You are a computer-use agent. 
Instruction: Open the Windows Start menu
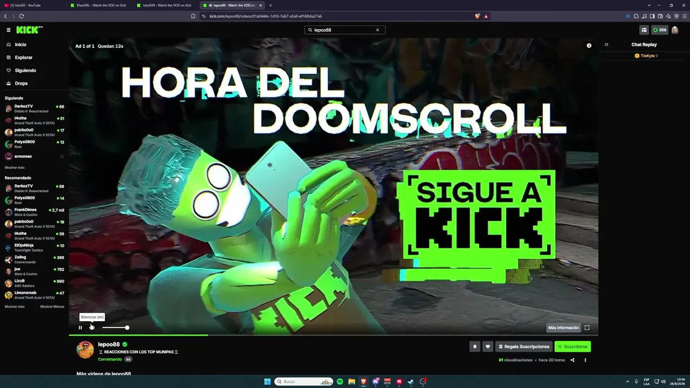(x=267, y=382)
